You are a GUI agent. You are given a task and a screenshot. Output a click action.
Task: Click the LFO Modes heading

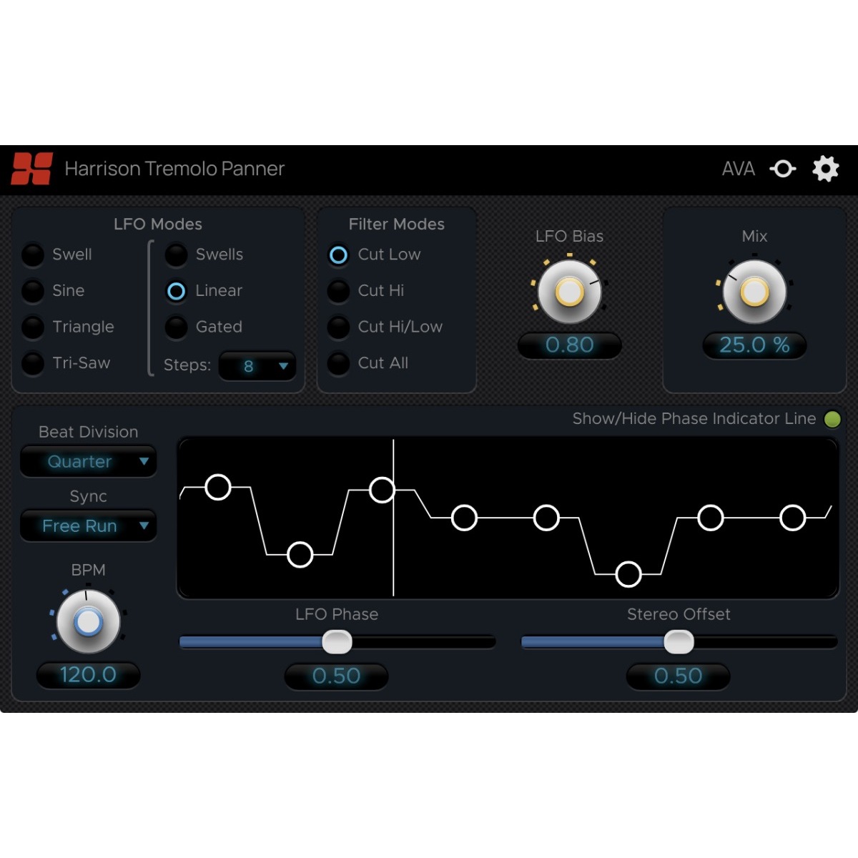158,224
